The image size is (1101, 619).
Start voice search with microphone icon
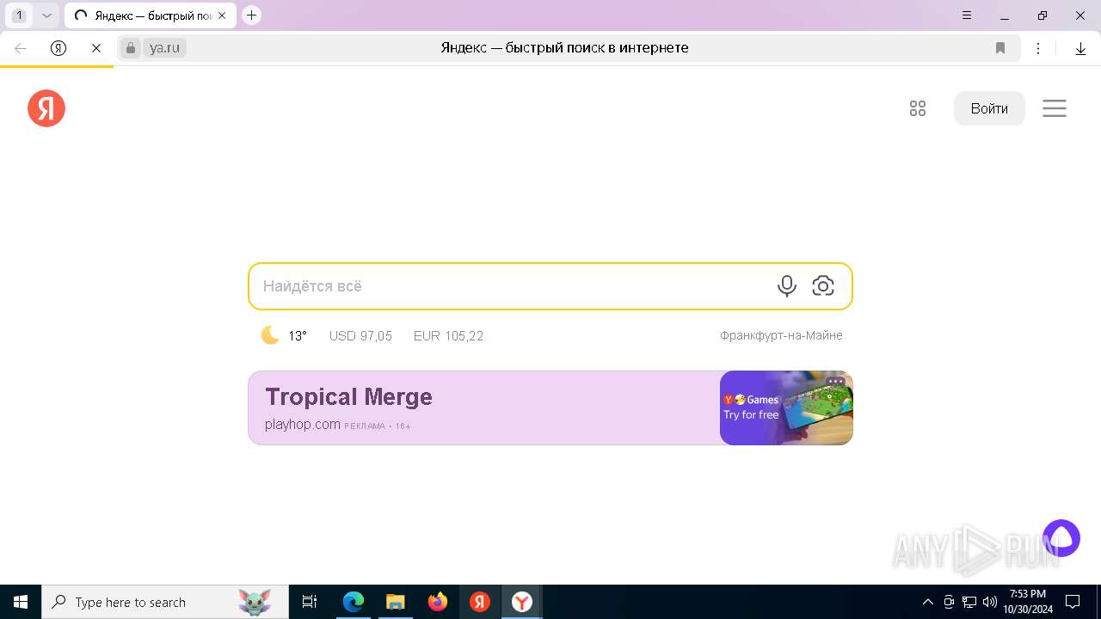tap(786, 286)
